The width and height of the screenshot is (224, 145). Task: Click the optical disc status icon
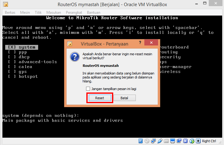pyautogui.click(x=147, y=141)
